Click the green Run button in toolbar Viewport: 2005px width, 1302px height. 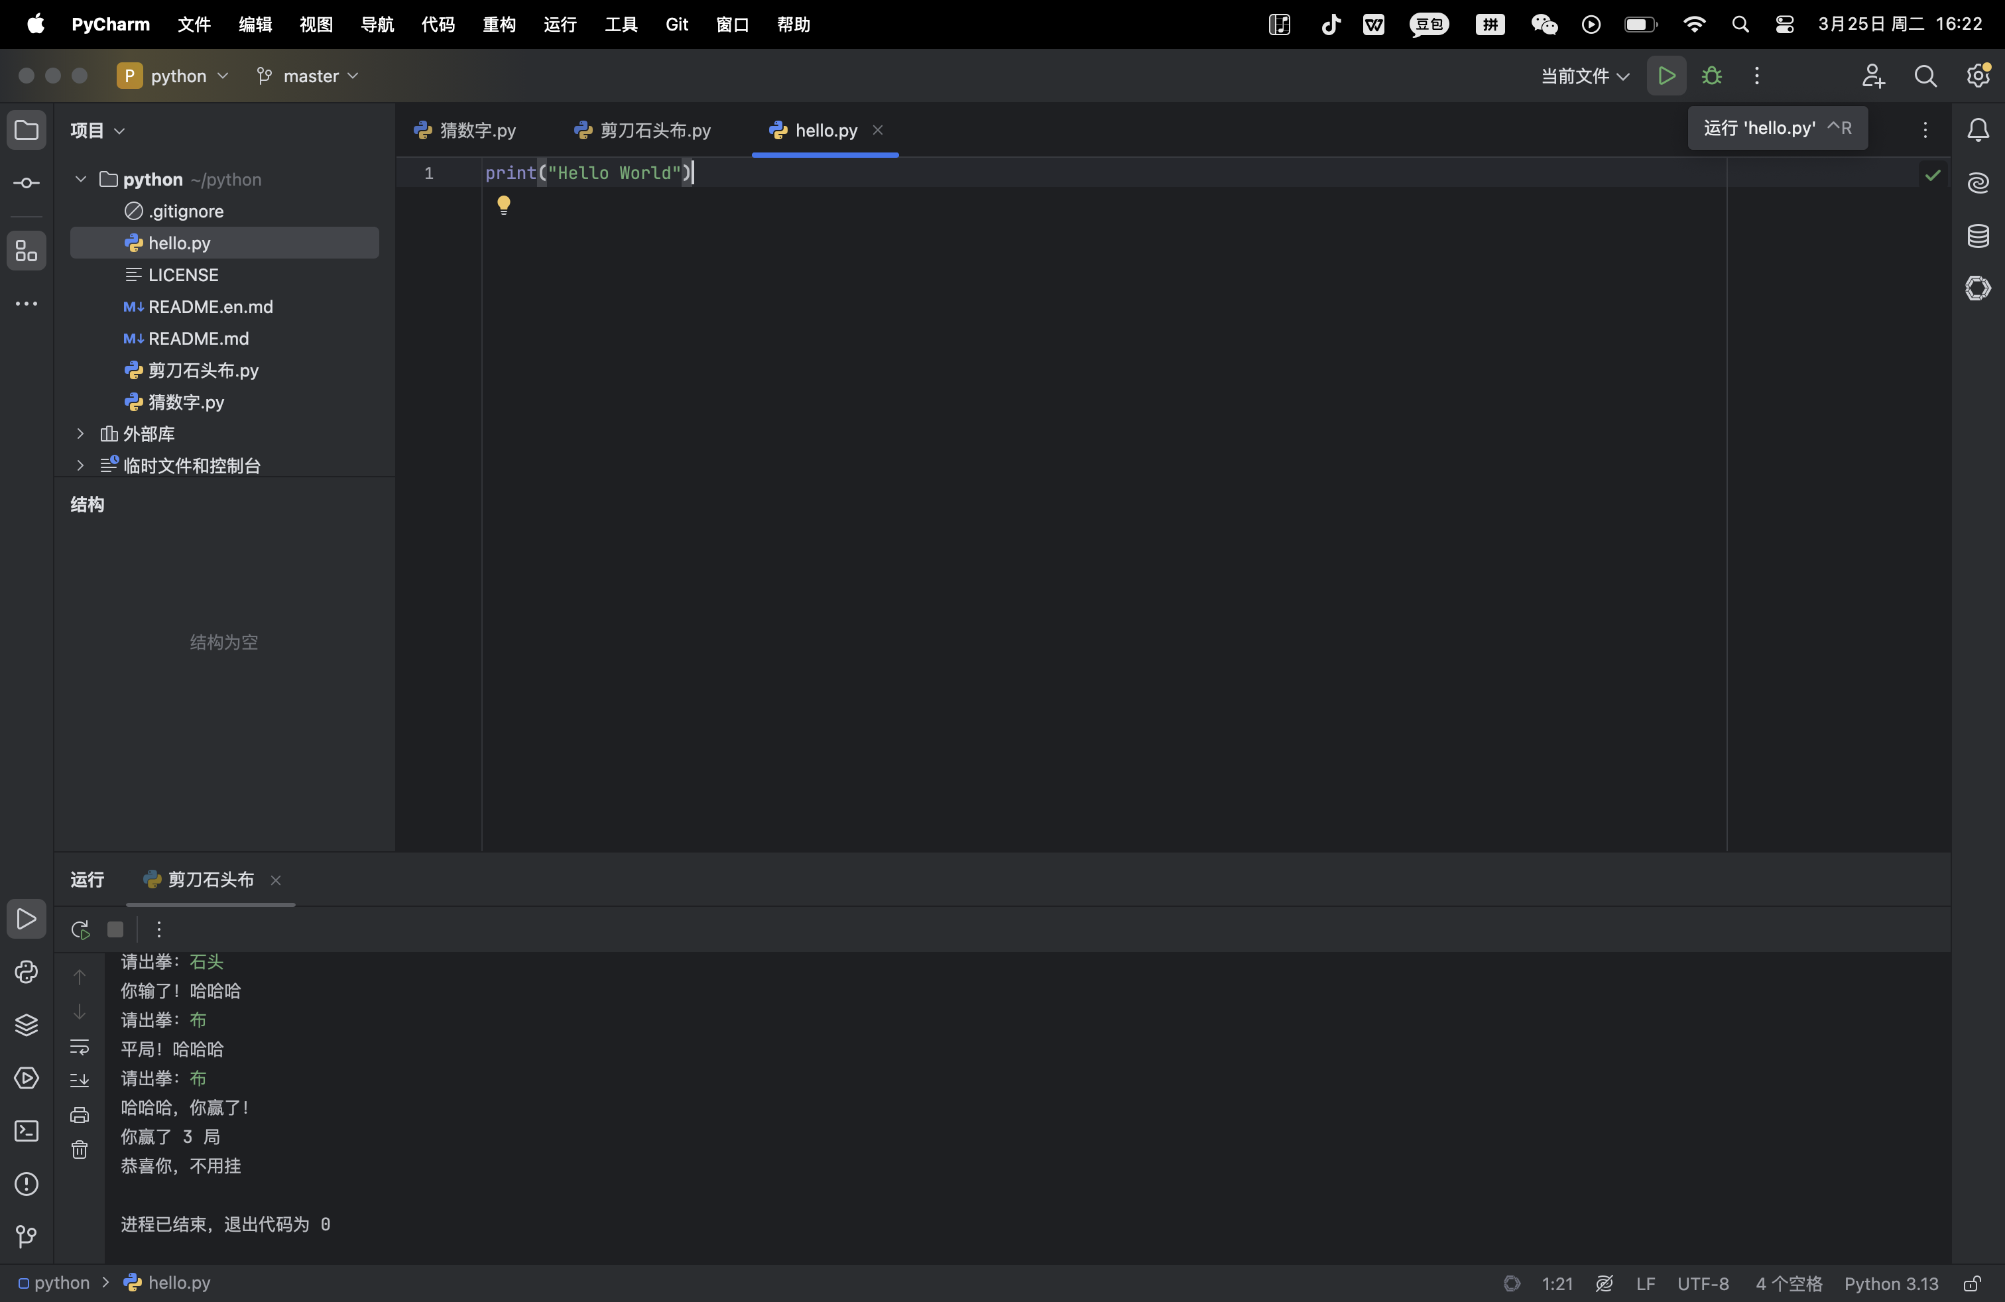[x=1666, y=76]
